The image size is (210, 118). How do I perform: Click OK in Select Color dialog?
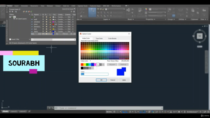101,80
